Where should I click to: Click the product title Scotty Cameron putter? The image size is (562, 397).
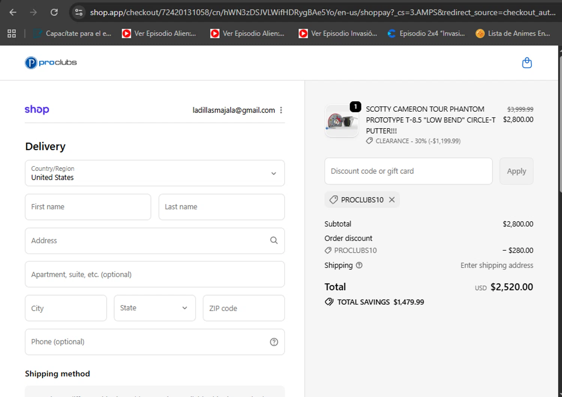click(431, 120)
